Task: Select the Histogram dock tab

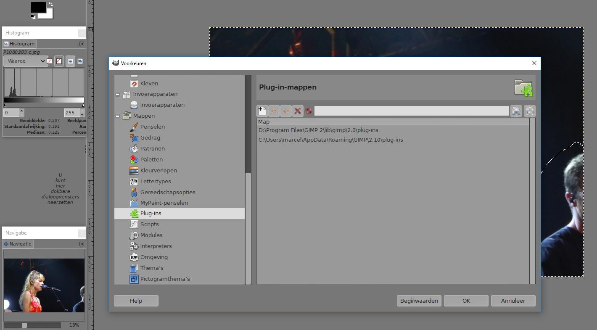Action: pyautogui.click(x=19, y=44)
